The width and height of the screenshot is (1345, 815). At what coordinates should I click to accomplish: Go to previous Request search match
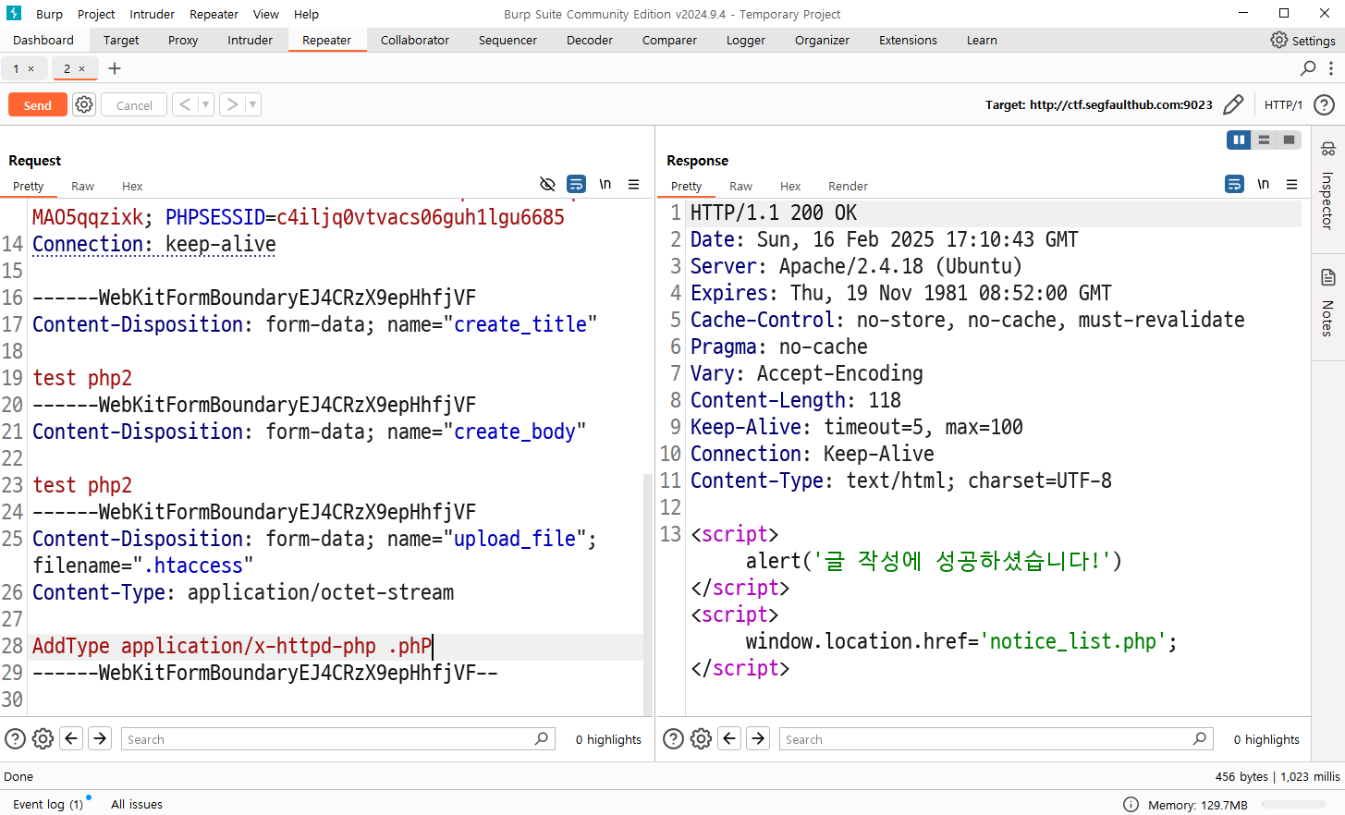pos(71,738)
